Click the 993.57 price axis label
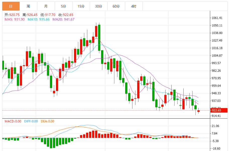 [216, 63]
